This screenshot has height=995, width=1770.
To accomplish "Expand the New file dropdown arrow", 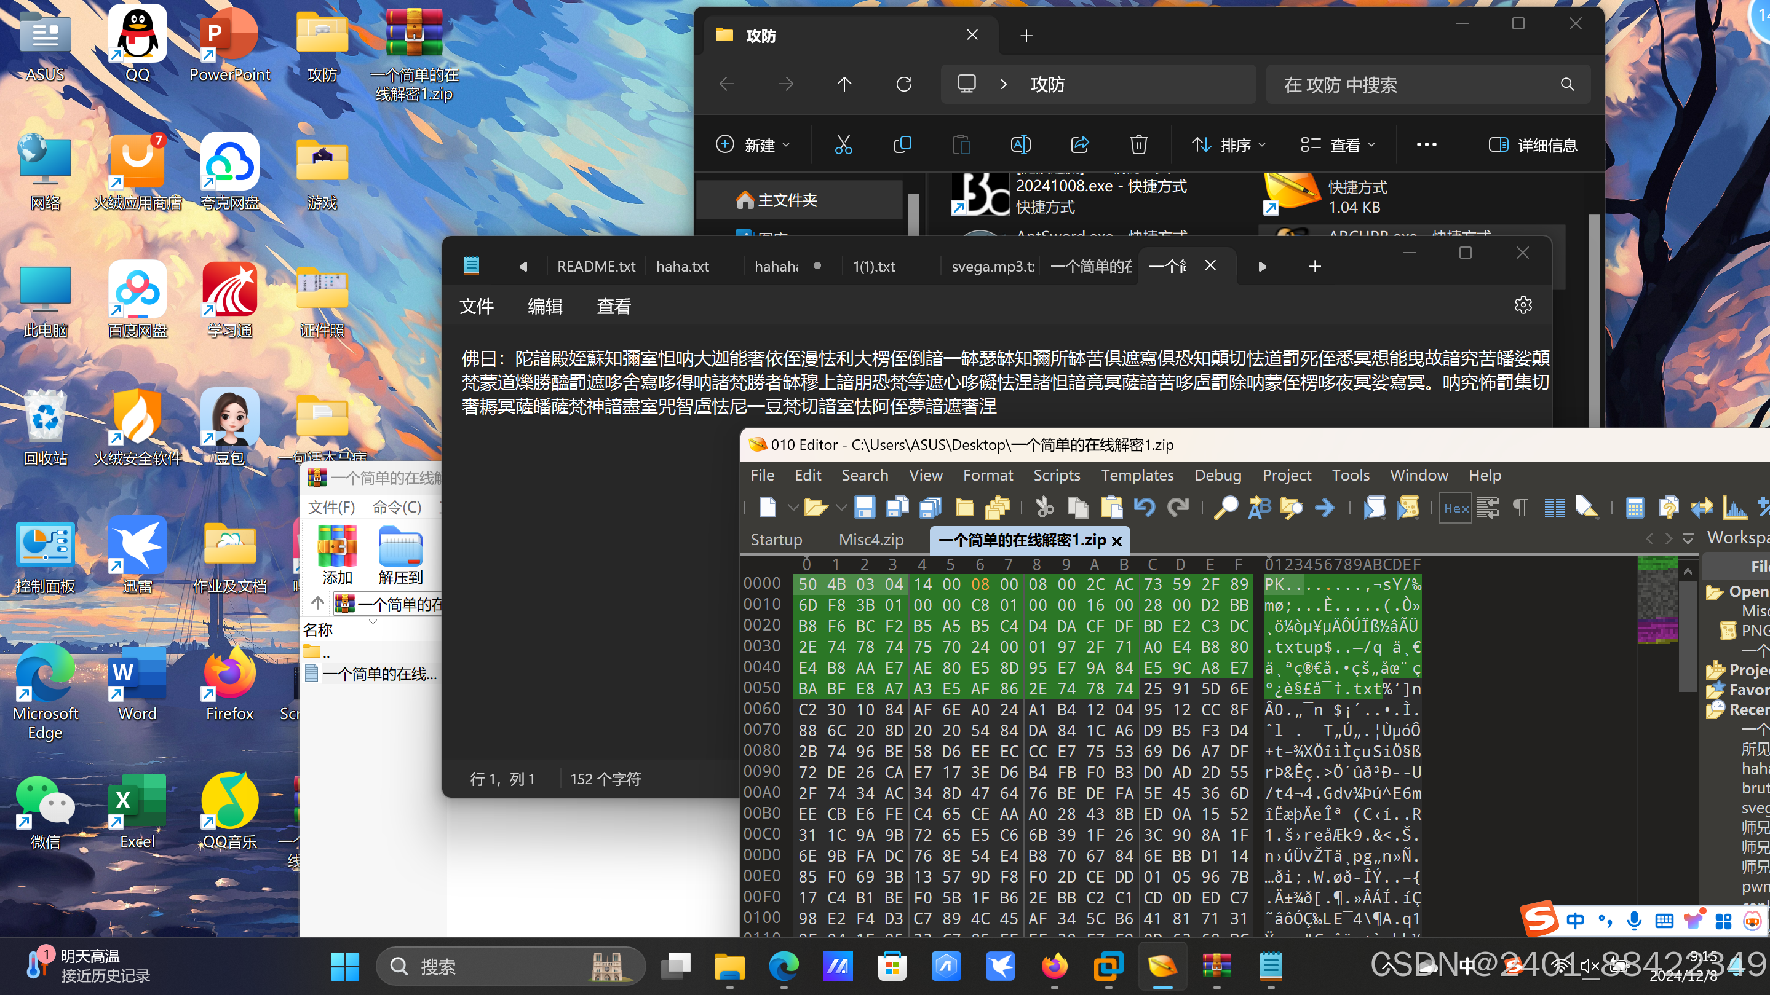I will [x=793, y=508].
